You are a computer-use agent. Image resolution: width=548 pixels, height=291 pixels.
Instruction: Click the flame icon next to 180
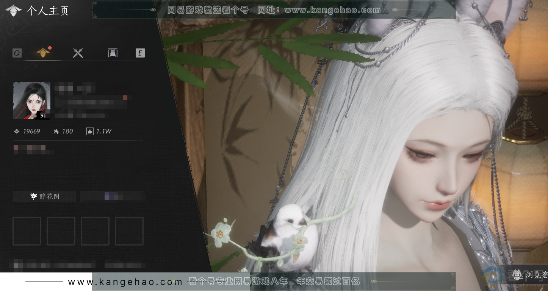pos(56,131)
